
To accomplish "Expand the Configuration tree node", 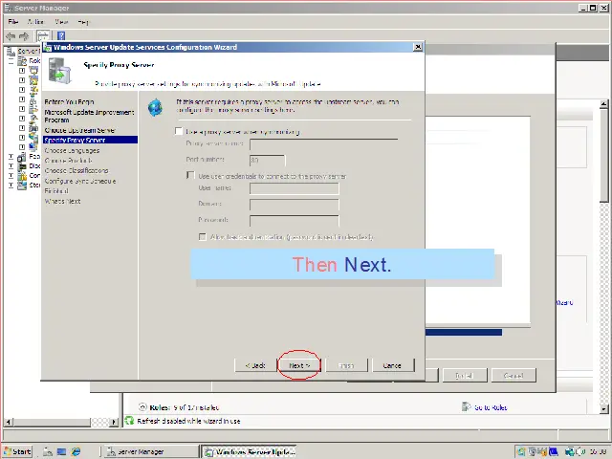I will (x=11, y=176).
